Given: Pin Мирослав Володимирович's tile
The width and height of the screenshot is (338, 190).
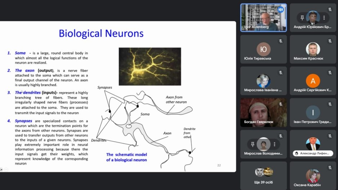Looking at the screenshot, I should pos(253,144).
